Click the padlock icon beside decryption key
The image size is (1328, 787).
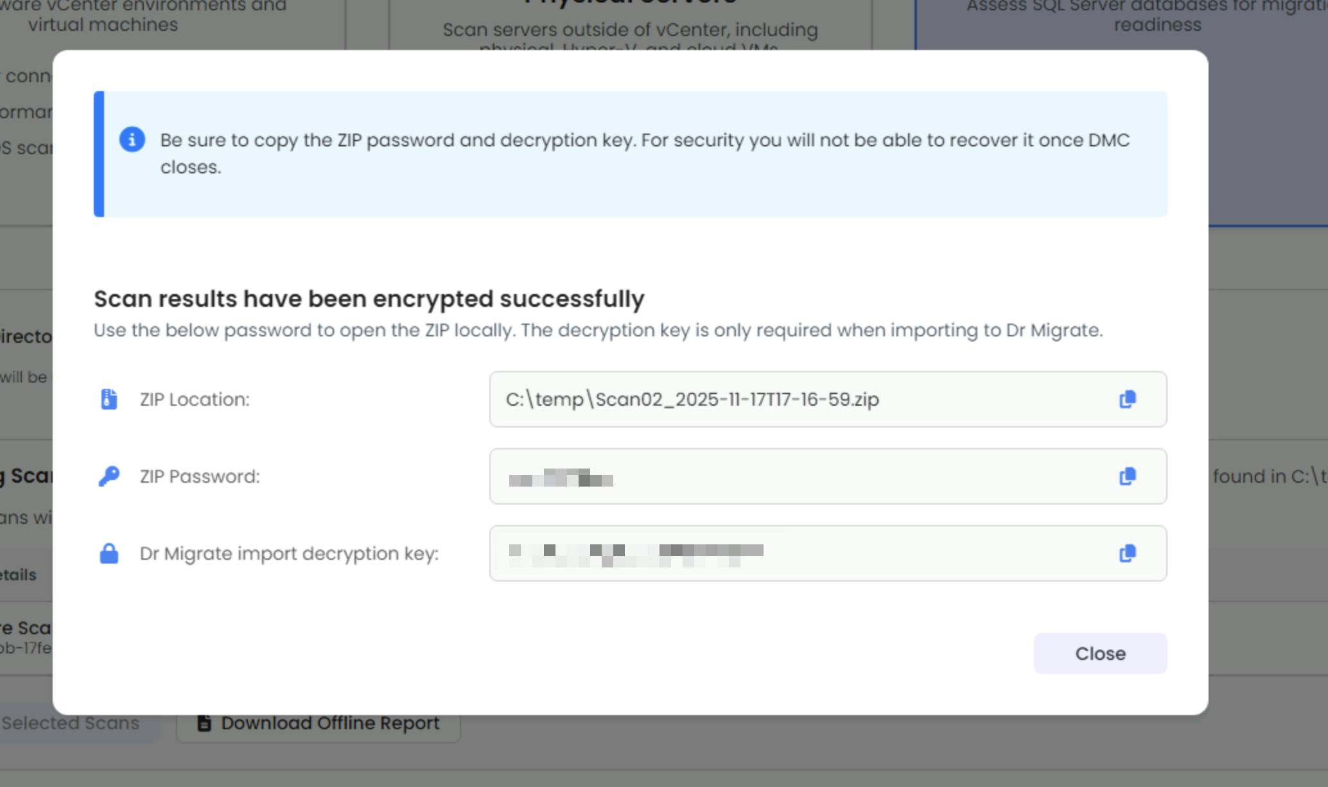click(x=109, y=553)
